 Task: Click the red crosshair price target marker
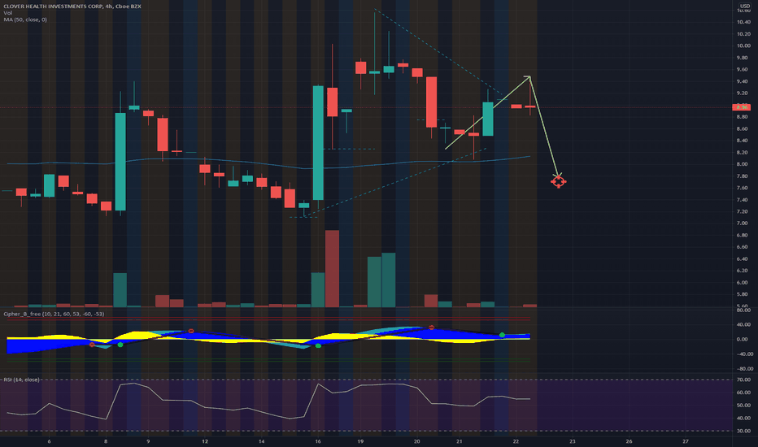coord(559,182)
